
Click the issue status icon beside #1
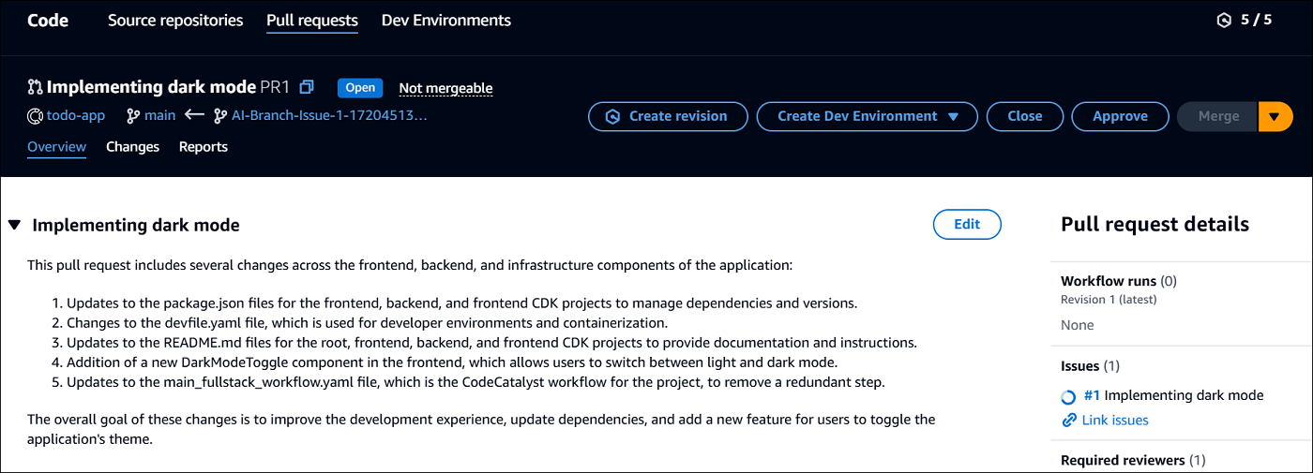[x=1068, y=396]
